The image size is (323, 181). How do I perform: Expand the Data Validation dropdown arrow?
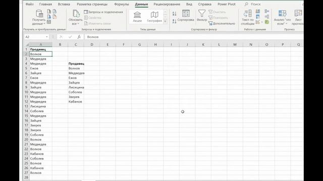click(x=262, y=22)
